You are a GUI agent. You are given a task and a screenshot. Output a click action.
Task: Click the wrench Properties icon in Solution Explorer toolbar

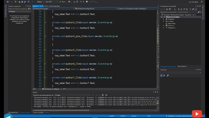[x=193, y=9]
